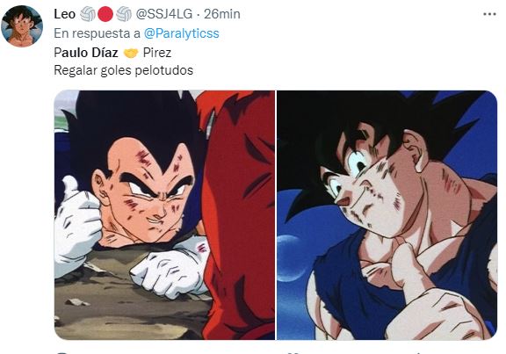This screenshot has width=506, height=354.
Task: Click the red circle emoji in name
Action: [105, 14]
